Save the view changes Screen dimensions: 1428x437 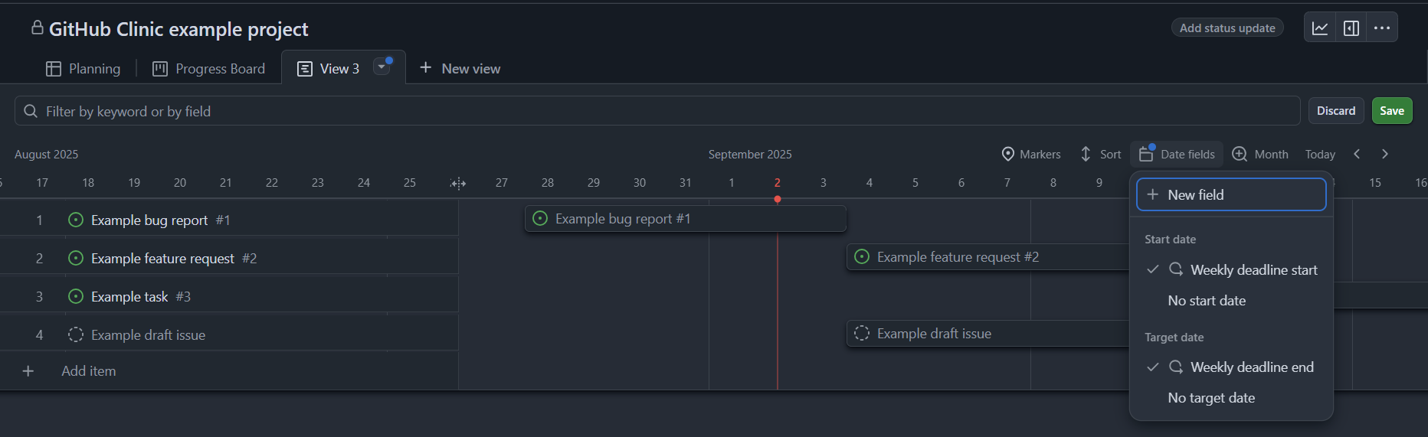(x=1392, y=111)
